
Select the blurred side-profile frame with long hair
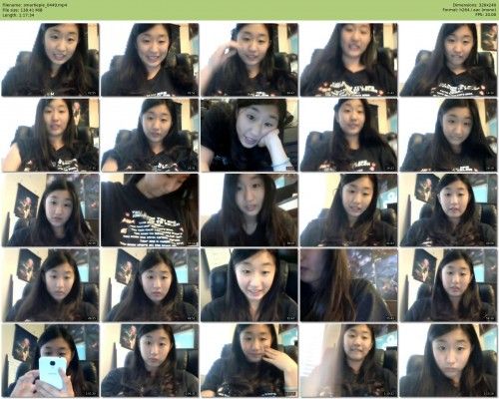[x=349, y=285]
